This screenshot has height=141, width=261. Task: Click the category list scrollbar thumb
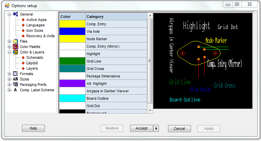[x=150, y=61]
